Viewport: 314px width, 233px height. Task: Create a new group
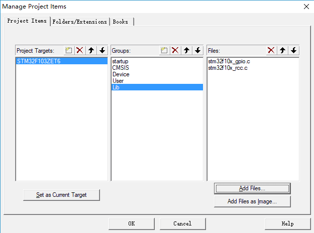164,50
